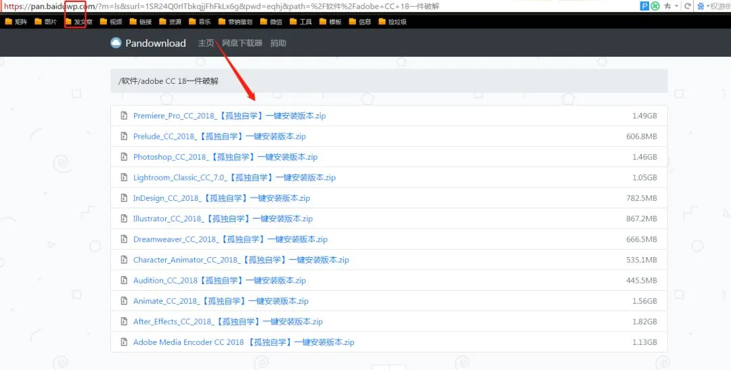The image size is (731, 370).
Task: Open the bookmark star dropdown arrow
Action: (x=676, y=7)
